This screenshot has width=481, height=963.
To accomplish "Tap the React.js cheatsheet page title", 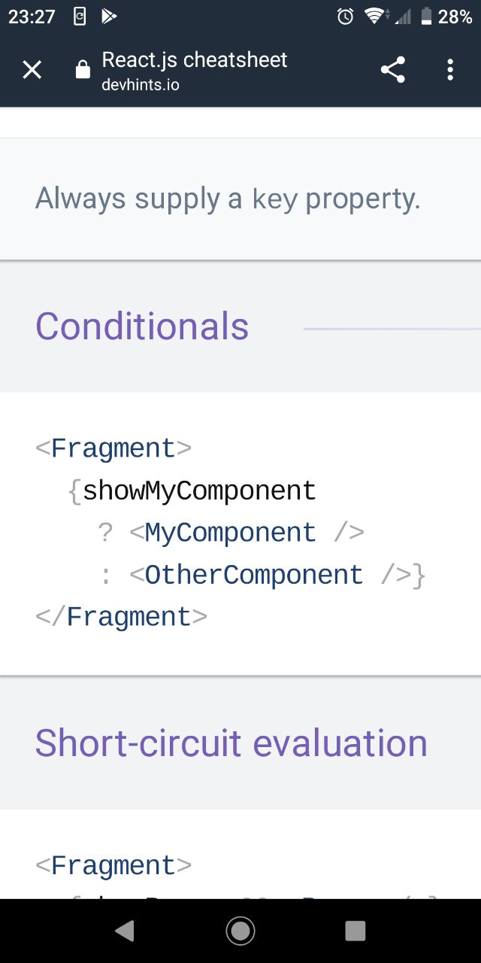I will click(x=195, y=59).
